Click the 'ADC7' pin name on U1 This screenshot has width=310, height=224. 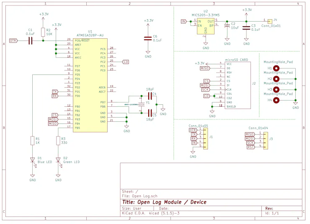tap(102, 92)
